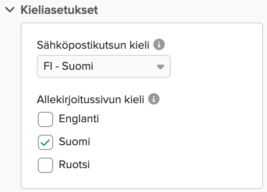
Task: Open info icon beside Sähköpostikutsun kieli
Action: pyautogui.click(x=159, y=44)
